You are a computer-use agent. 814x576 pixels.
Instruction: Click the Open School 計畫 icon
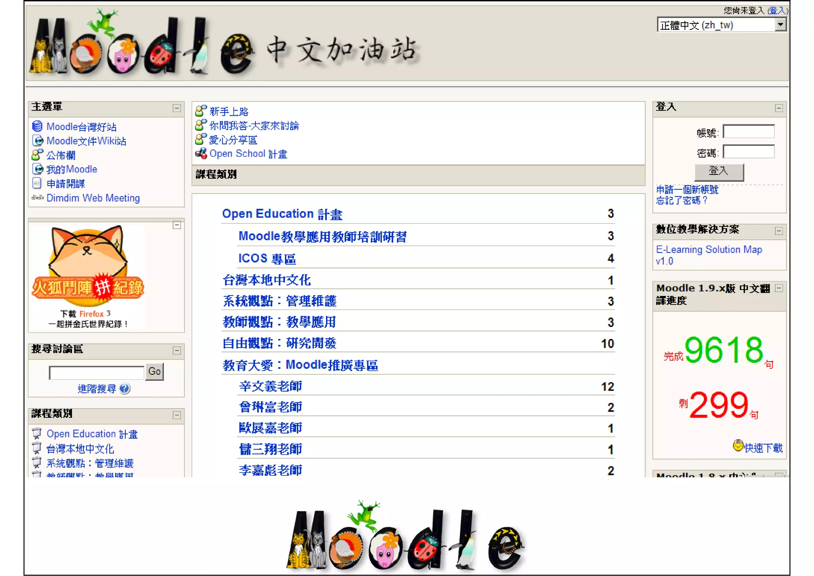(x=201, y=154)
